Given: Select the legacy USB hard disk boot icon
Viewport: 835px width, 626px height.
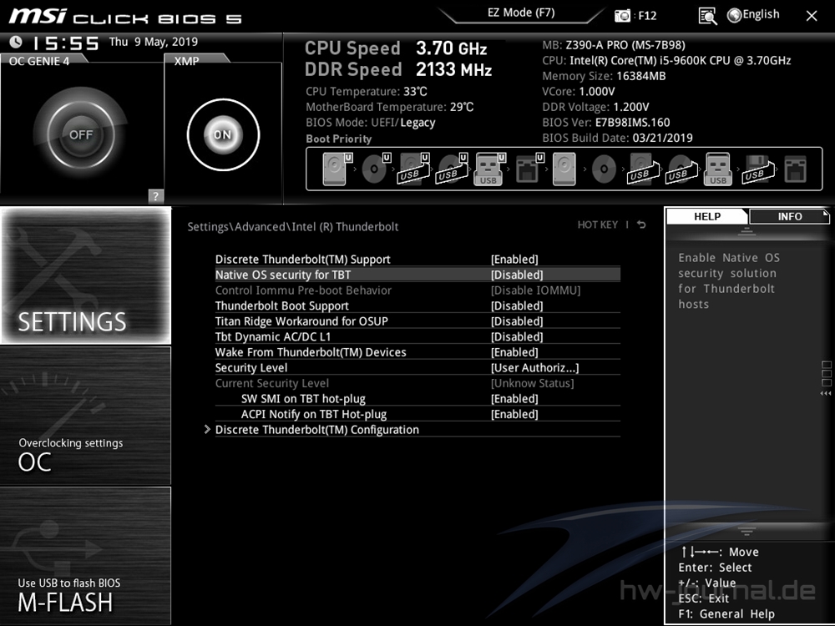Looking at the screenshot, I should pos(643,169).
